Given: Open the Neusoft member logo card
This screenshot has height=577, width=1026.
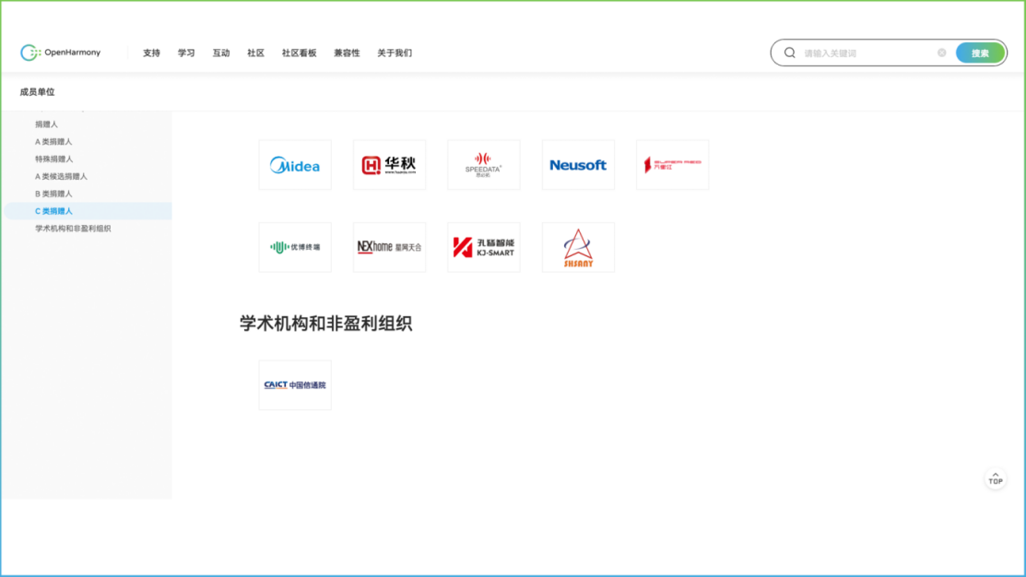Looking at the screenshot, I should 578,165.
